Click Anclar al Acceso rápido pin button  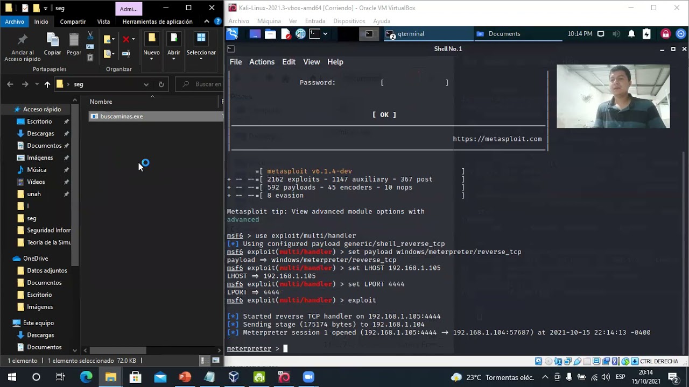click(x=22, y=47)
